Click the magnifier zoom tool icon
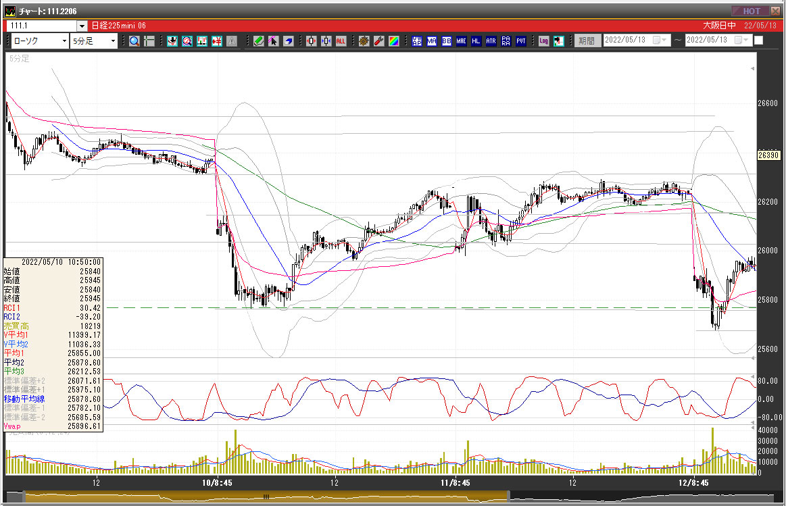Image resolution: width=786 pixels, height=506 pixels. [134, 41]
